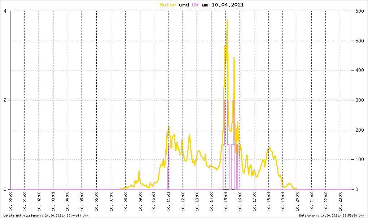Click the time label '10. 18:01'
This screenshot has height=218, width=368.
269,201
